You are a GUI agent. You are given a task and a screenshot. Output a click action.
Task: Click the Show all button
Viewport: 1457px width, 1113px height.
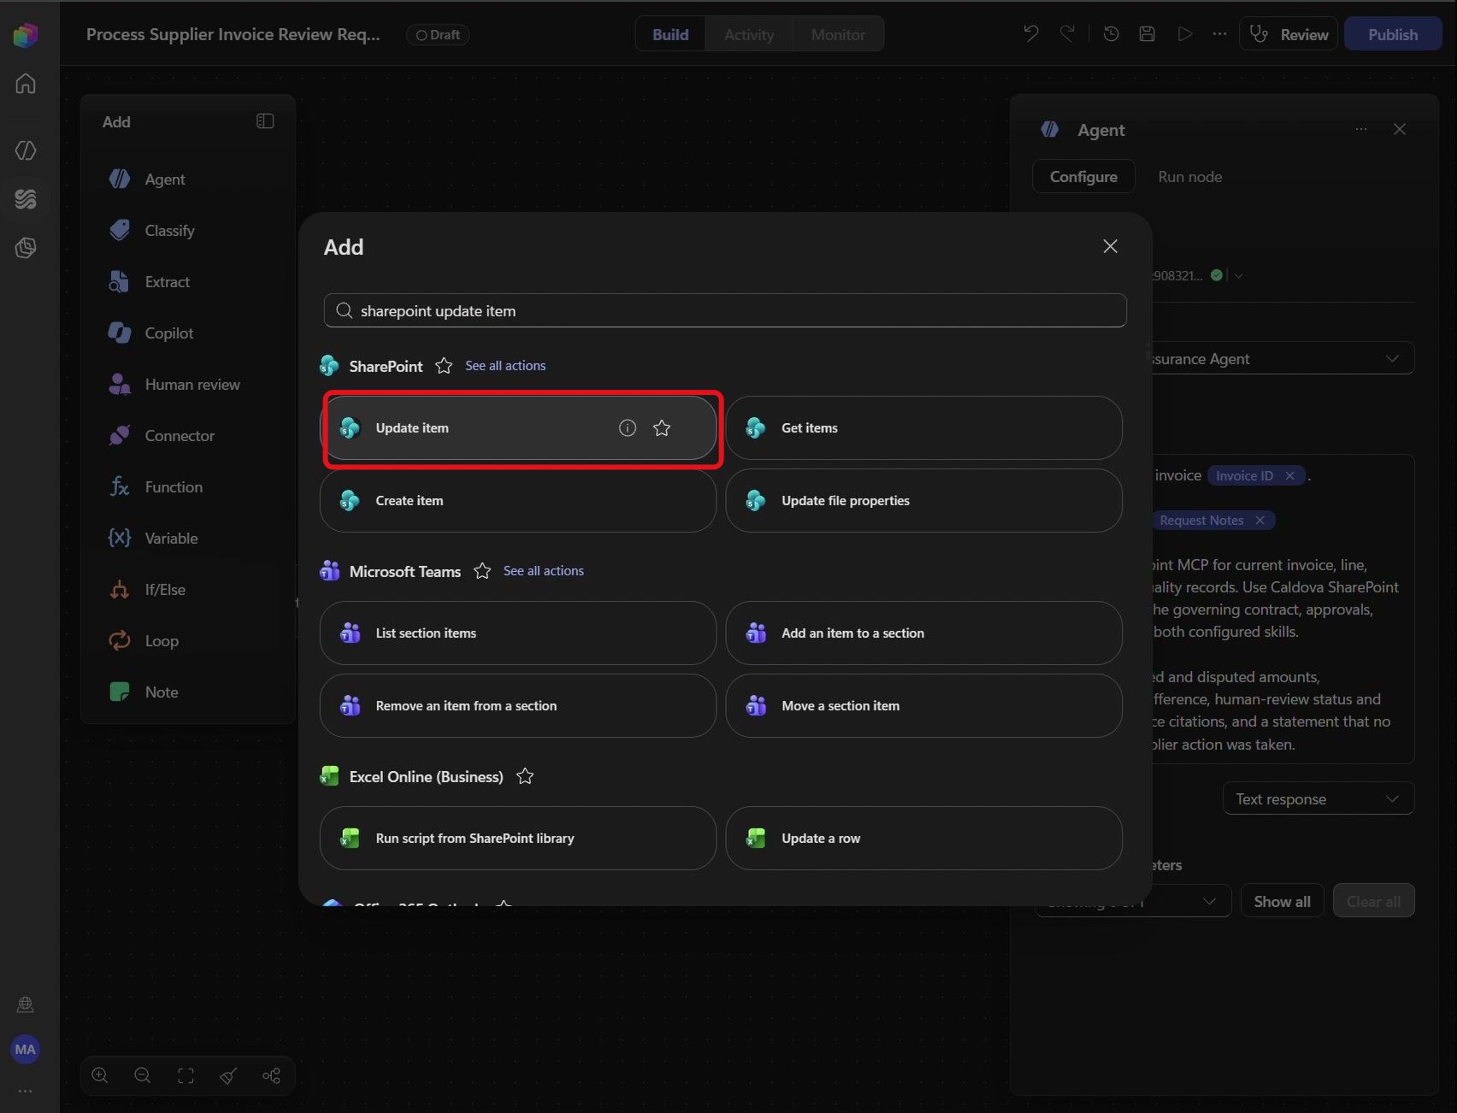(1282, 901)
